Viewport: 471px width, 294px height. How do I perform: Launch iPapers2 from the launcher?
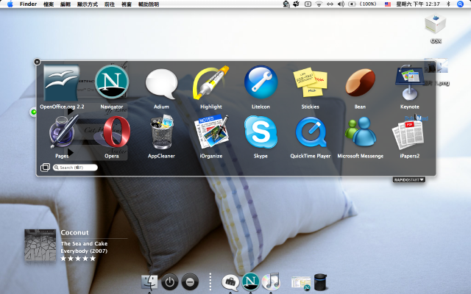click(408, 135)
